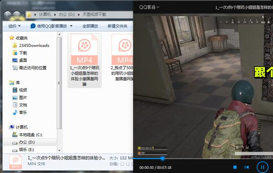Click the 00:00:50 / 00:07:18 time display
Screen dimensions: 273x173
[x=155, y=167]
